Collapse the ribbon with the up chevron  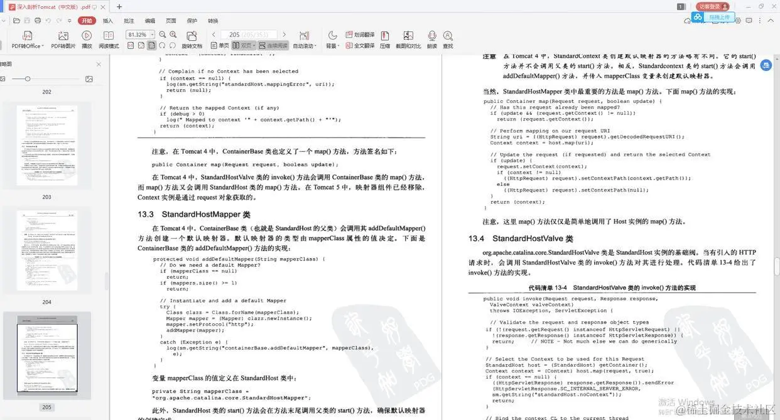[x=771, y=21]
